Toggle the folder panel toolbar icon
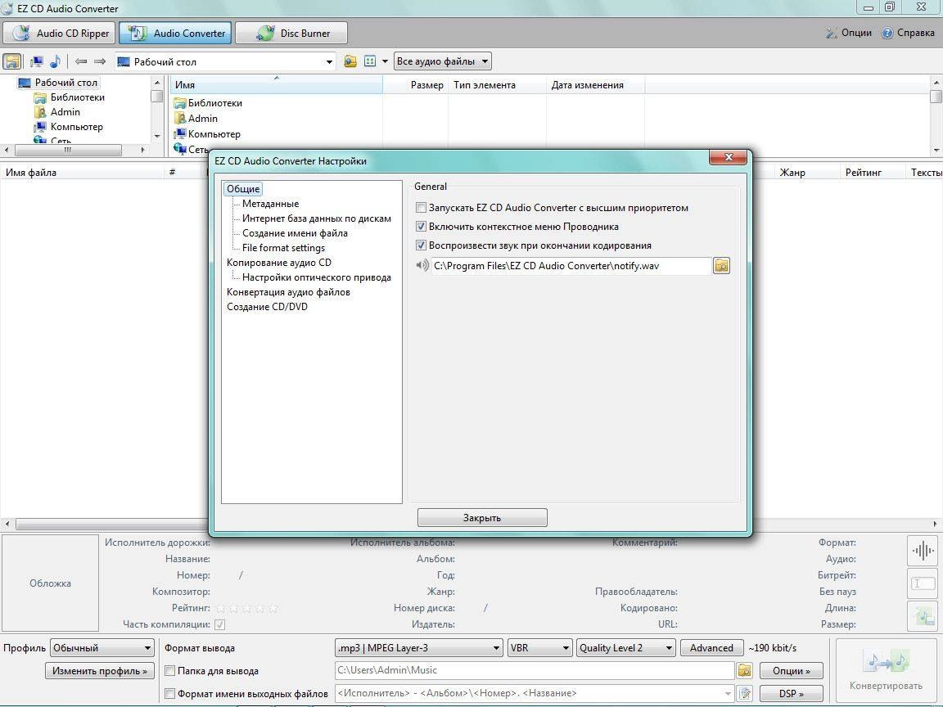The height and width of the screenshot is (707, 943). tap(12, 61)
